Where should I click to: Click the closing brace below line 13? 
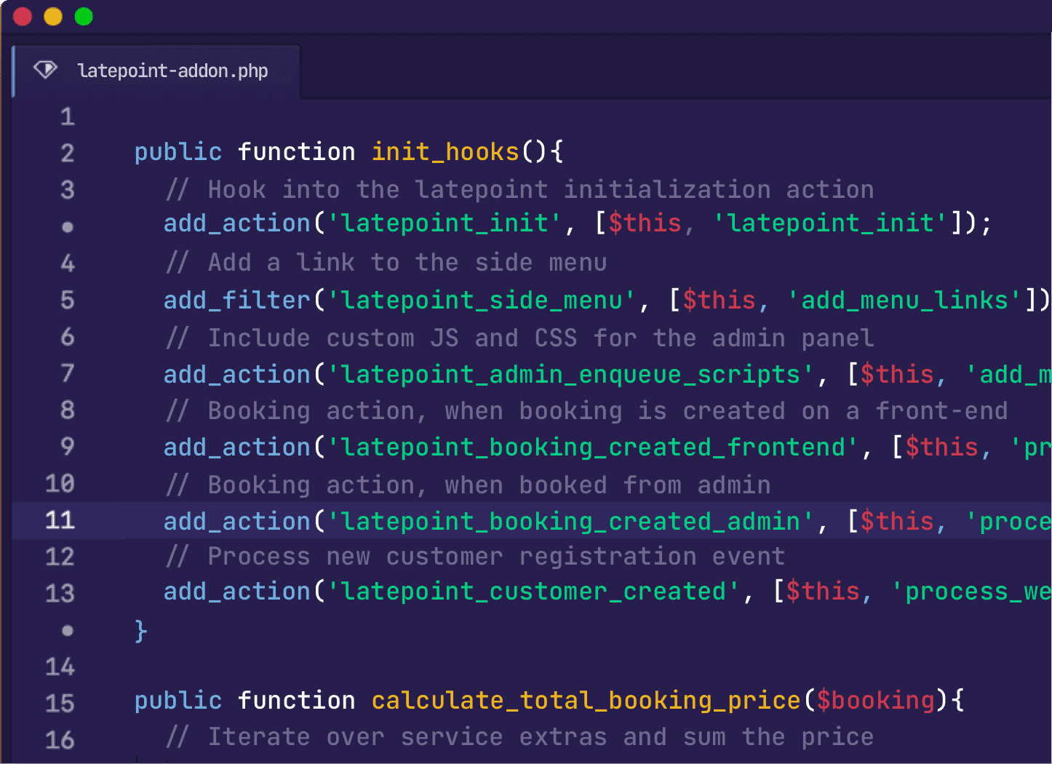[x=140, y=630]
